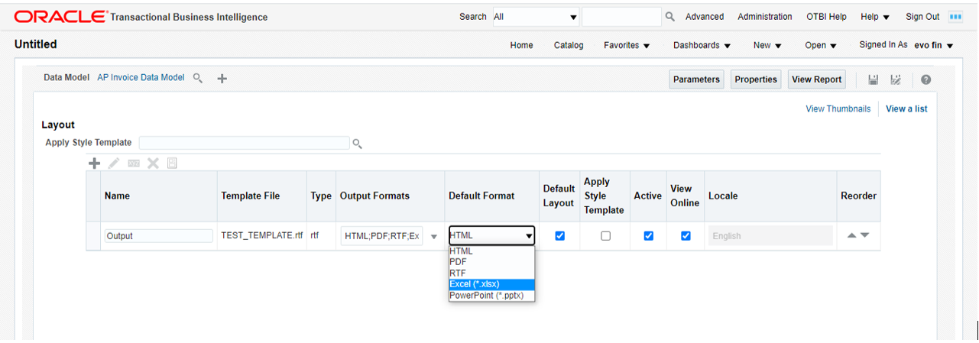
Task: Click the row selector cell for the Output row
Action: tap(93, 236)
